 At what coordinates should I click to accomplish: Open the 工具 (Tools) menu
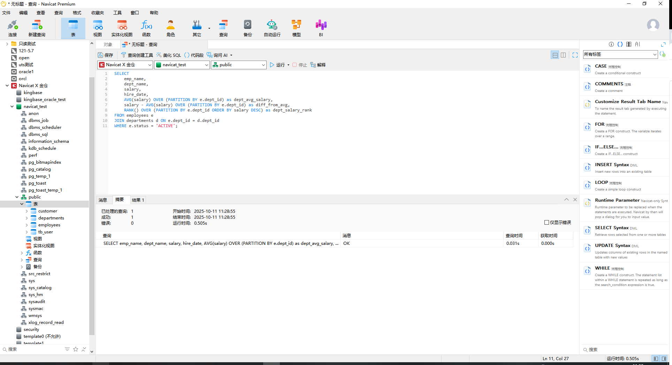[x=117, y=13]
